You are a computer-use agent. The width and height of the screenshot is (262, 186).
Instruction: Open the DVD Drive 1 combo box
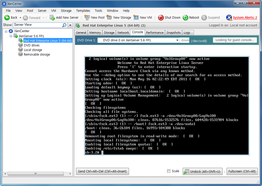click(138, 40)
